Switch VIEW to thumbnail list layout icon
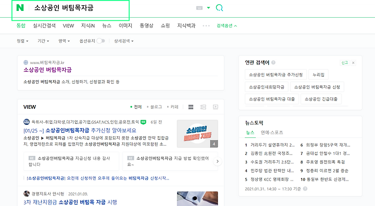This screenshot has width=375, height=206. coord(203,107)
